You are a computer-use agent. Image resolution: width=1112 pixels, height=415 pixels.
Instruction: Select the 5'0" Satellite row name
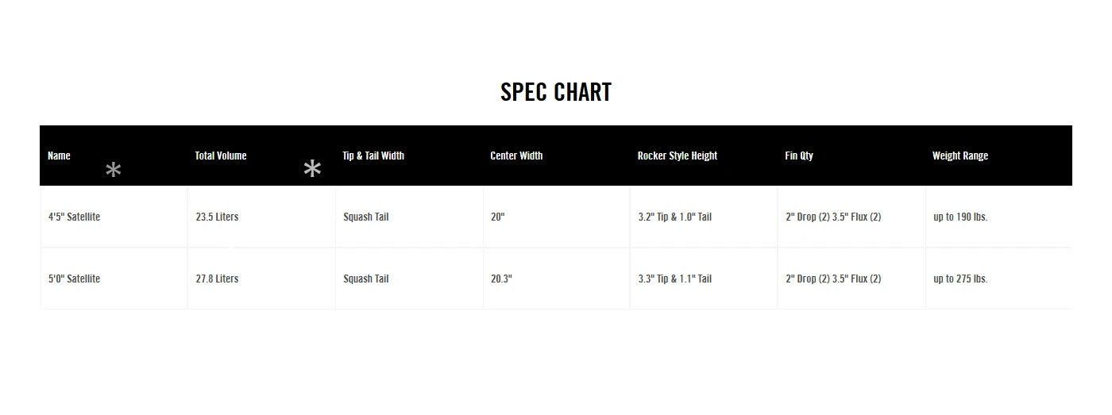(x=74, y=279)
